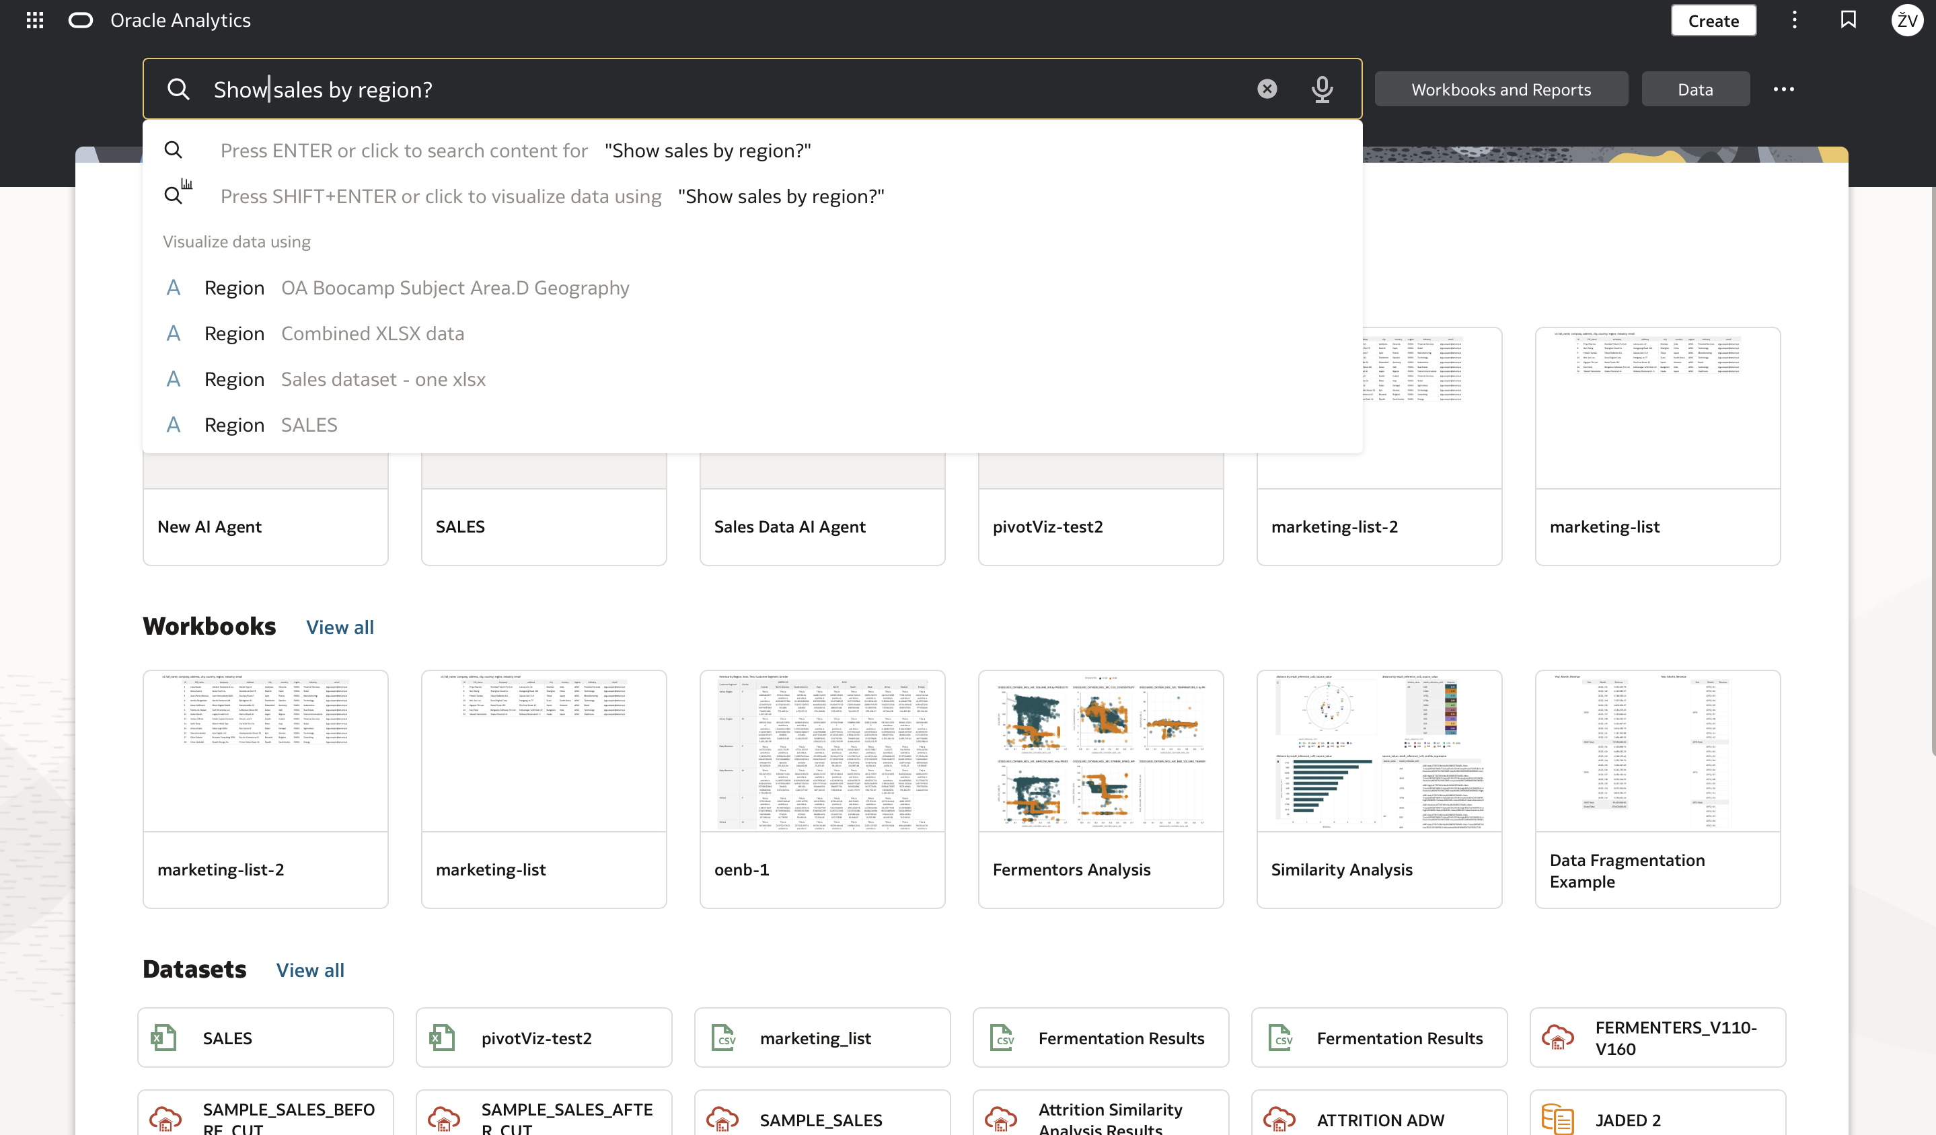Open the Similarity Analysis workbook
This screenshot has width=1936, height=1135.
(1379, 789)
